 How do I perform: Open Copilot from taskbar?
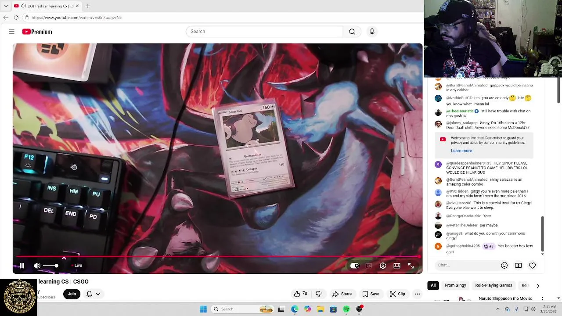point(308,309)
